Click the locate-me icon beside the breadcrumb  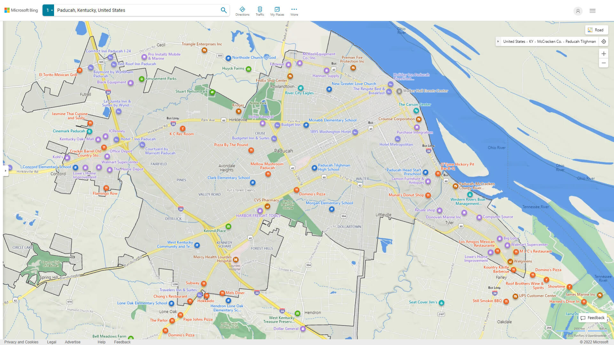(x=604, y=41)
